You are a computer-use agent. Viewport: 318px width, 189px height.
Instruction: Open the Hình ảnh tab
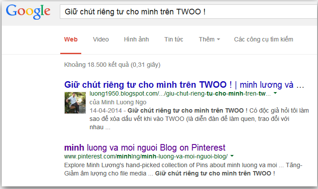click(136, 39)
